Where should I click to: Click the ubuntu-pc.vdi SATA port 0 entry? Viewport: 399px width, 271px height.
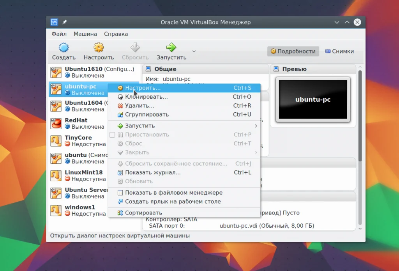tap(267, 226)
